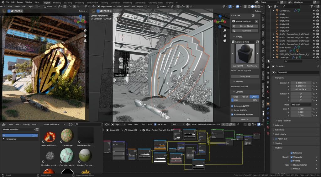Lock Location X transform padlock

pos(313,83)
